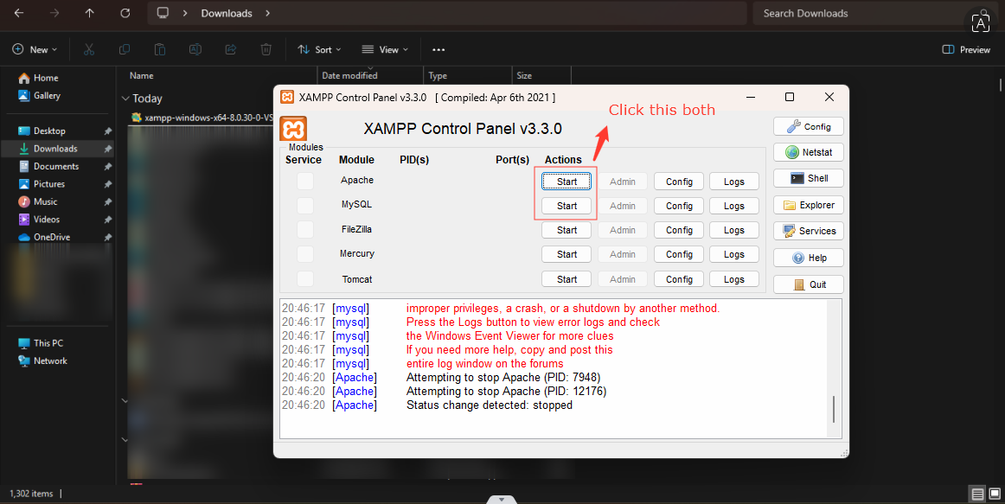This screenshot has height=504, width=1005.
Task: Click the large XAMPP logo icon
Action: click(293, 129)
